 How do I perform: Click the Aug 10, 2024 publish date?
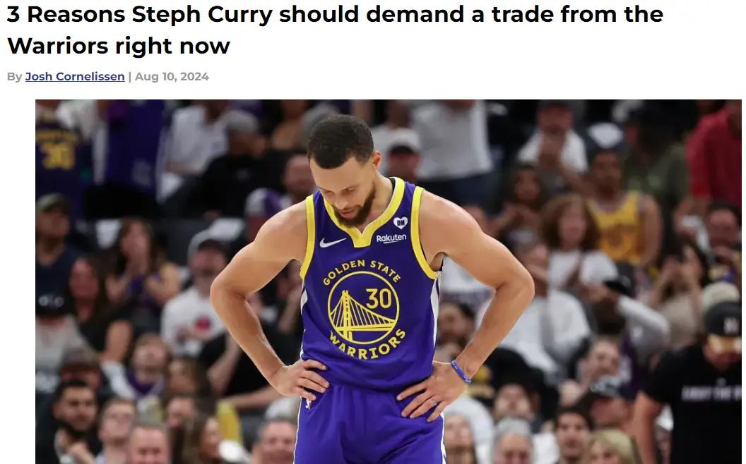(x=172, y=76)
